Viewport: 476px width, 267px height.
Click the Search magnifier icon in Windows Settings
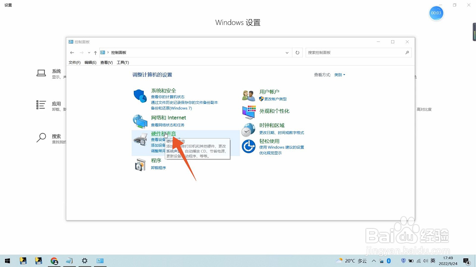pos(41,137)
